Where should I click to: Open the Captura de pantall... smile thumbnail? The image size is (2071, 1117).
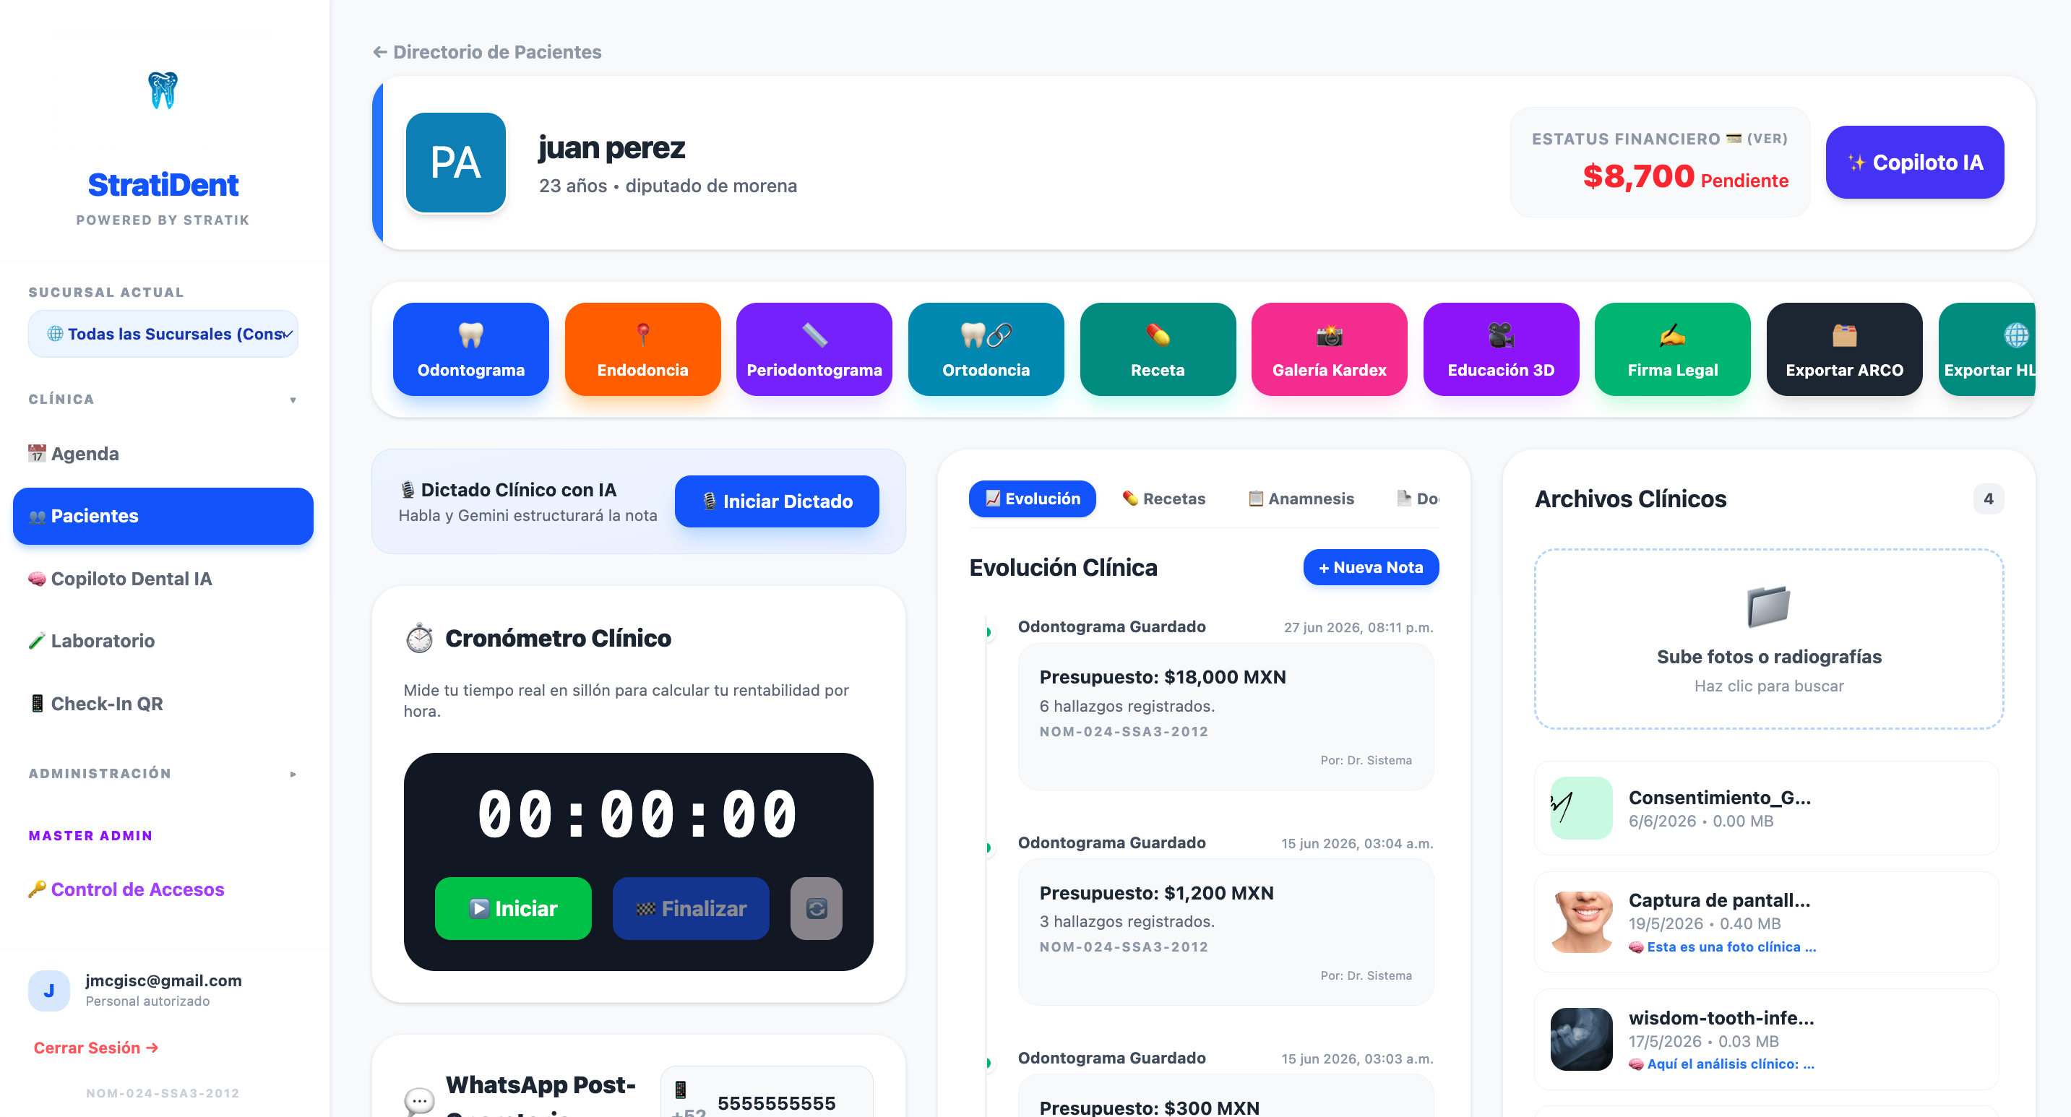[1580, 922]
